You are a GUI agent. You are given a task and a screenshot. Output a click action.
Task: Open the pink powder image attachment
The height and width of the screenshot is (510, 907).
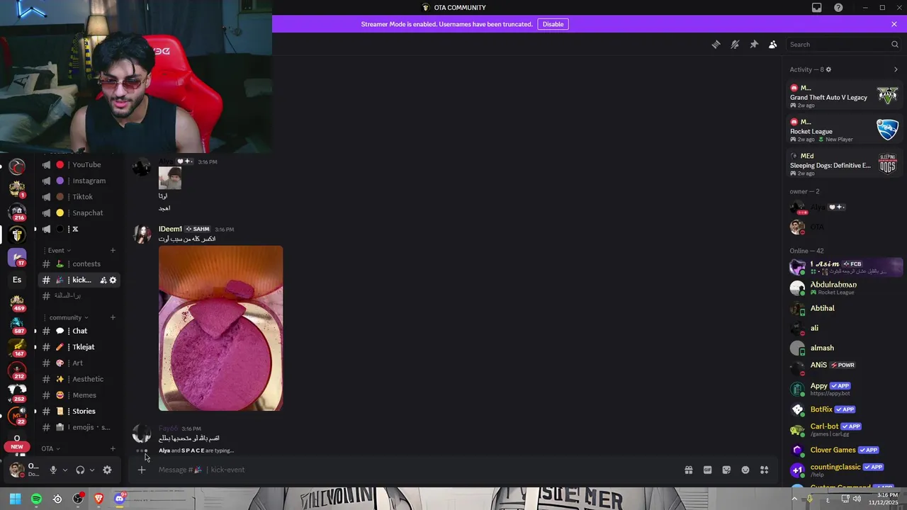[220, 328]
